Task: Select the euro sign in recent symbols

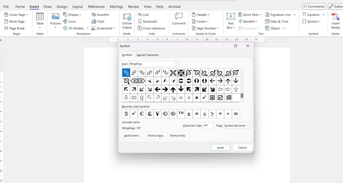Action: click(x=142, y=114)
